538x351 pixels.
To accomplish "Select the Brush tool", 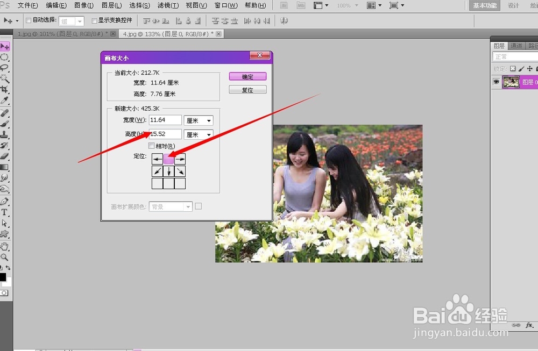I will pos(4,124).
